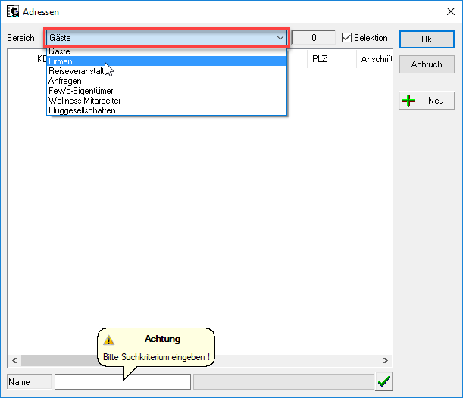This screenshot has width=463, height=398.
Task: Click the Achtung warning balloon
Action: click(156, 347)
